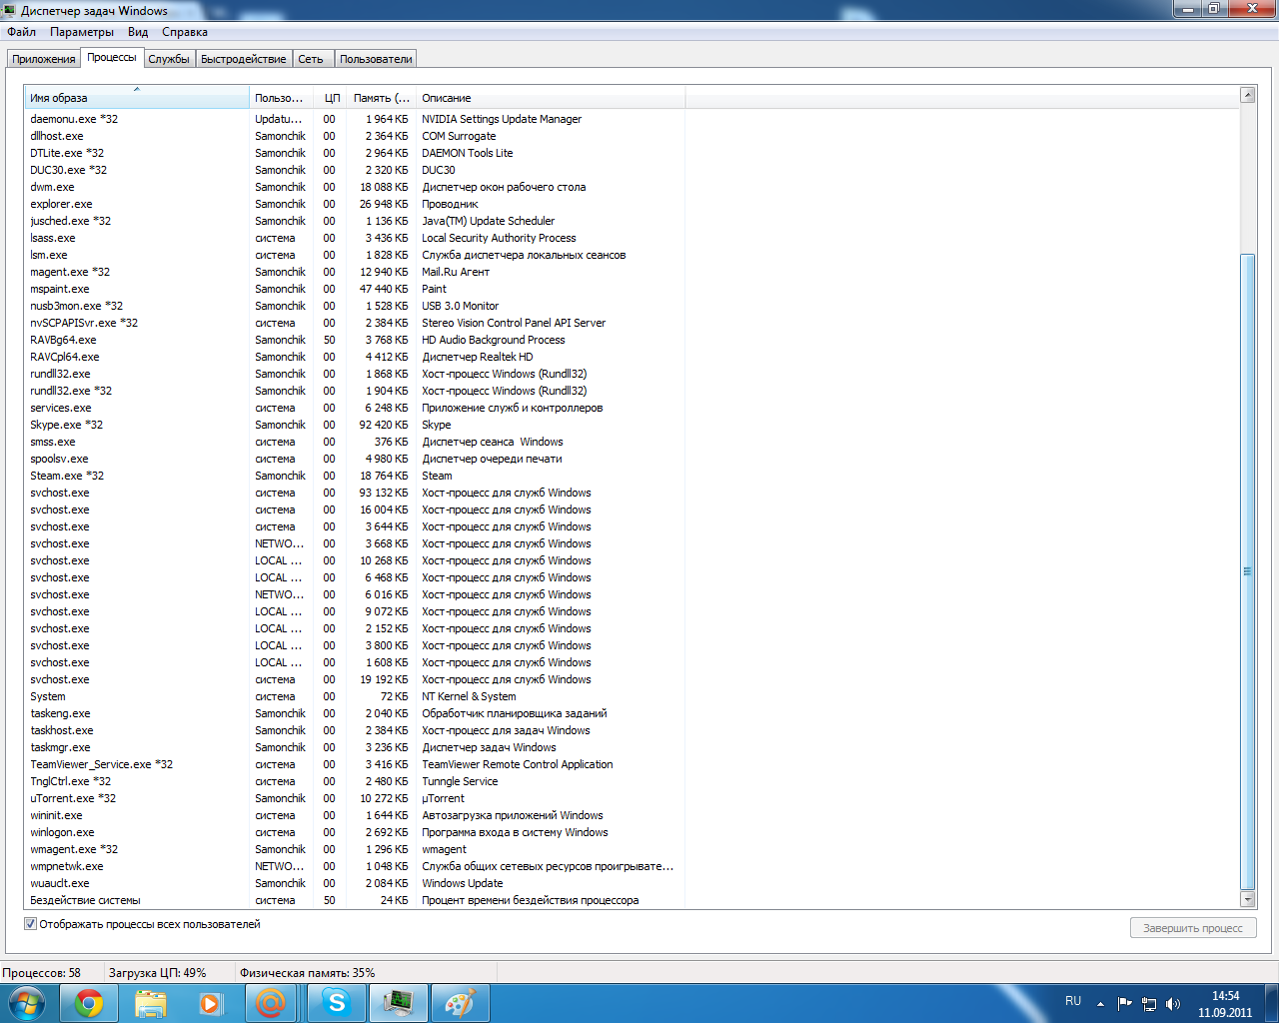Viewport: 1279px width, 1023px height.
Task: Select the Skype.exe *32 process
Action: [x=355, y=425]
